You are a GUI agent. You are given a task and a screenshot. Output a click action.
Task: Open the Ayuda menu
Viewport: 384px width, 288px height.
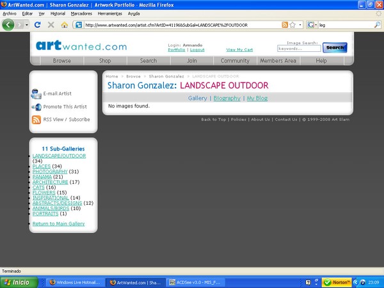click(134, 13)
